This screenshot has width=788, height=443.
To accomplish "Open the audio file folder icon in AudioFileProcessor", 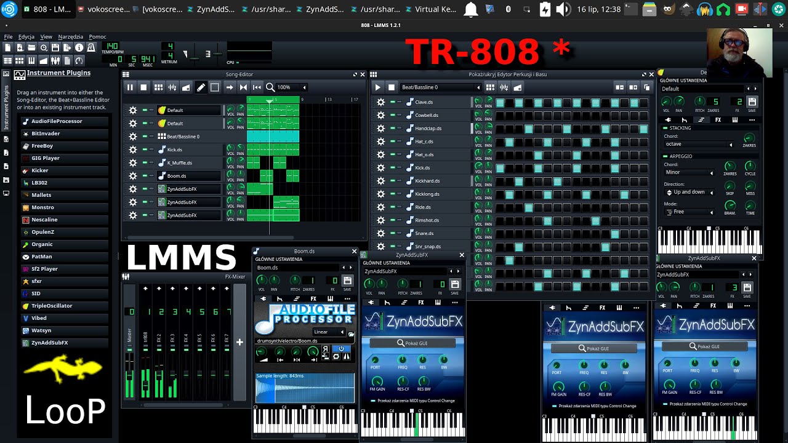I will coord(352,334).
